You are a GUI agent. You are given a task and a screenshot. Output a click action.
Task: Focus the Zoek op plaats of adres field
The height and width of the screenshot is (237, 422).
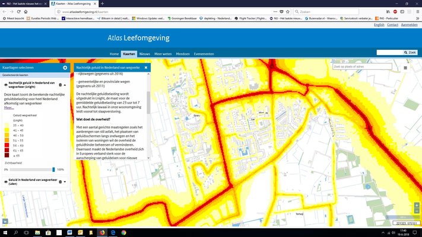click(x=362, y=66)
